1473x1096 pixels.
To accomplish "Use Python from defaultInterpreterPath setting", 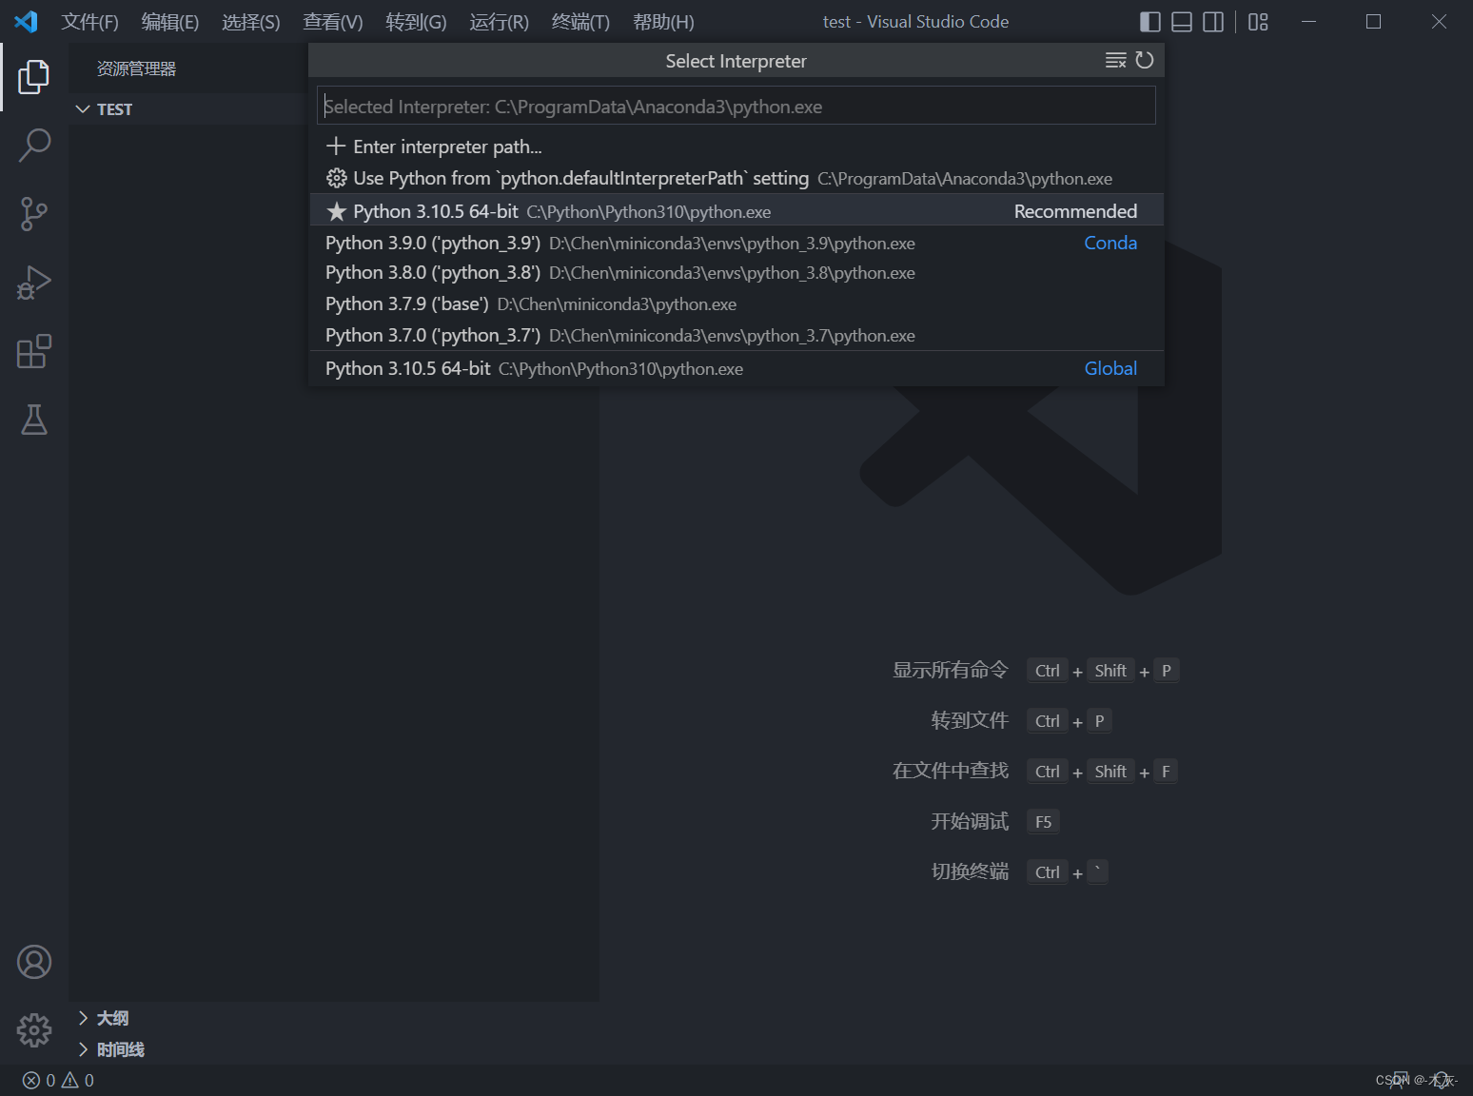I will coord(736,178).
